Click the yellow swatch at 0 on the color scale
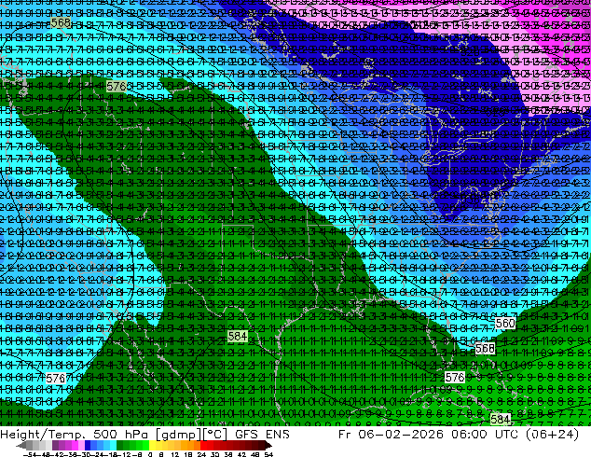 (152, 445)
